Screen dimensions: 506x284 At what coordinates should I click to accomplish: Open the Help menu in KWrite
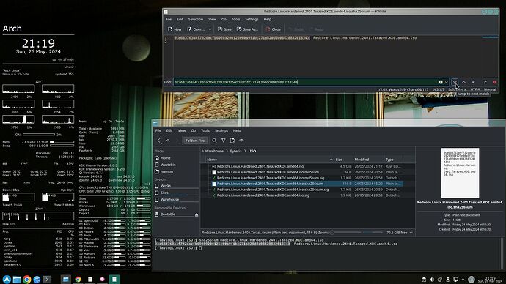(268, 19)
